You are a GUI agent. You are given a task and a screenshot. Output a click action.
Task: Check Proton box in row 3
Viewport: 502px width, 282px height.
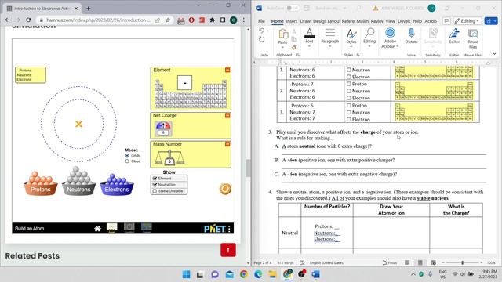(x=349, y=105)
